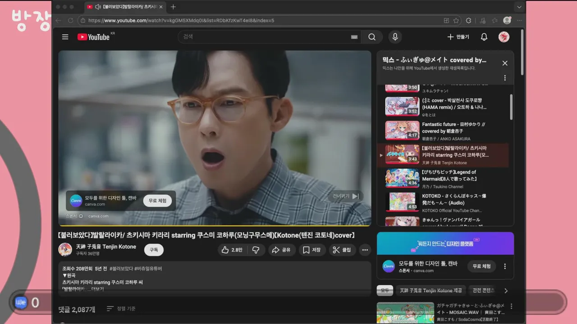Go back with the browser back arrow
This screenshot has height=324, width=577.
pyautogui.click(x=58, y=20)
